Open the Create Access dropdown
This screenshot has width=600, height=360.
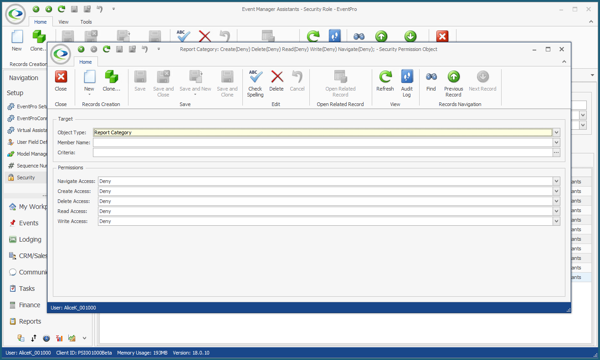point(556,191)
